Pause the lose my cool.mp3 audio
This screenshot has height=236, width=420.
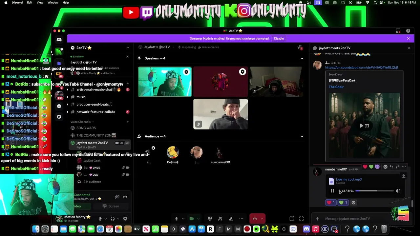click(332, 191)
